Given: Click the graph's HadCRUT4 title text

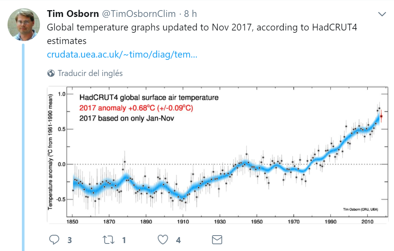Looking at the screenshot, I should [149, 98].
